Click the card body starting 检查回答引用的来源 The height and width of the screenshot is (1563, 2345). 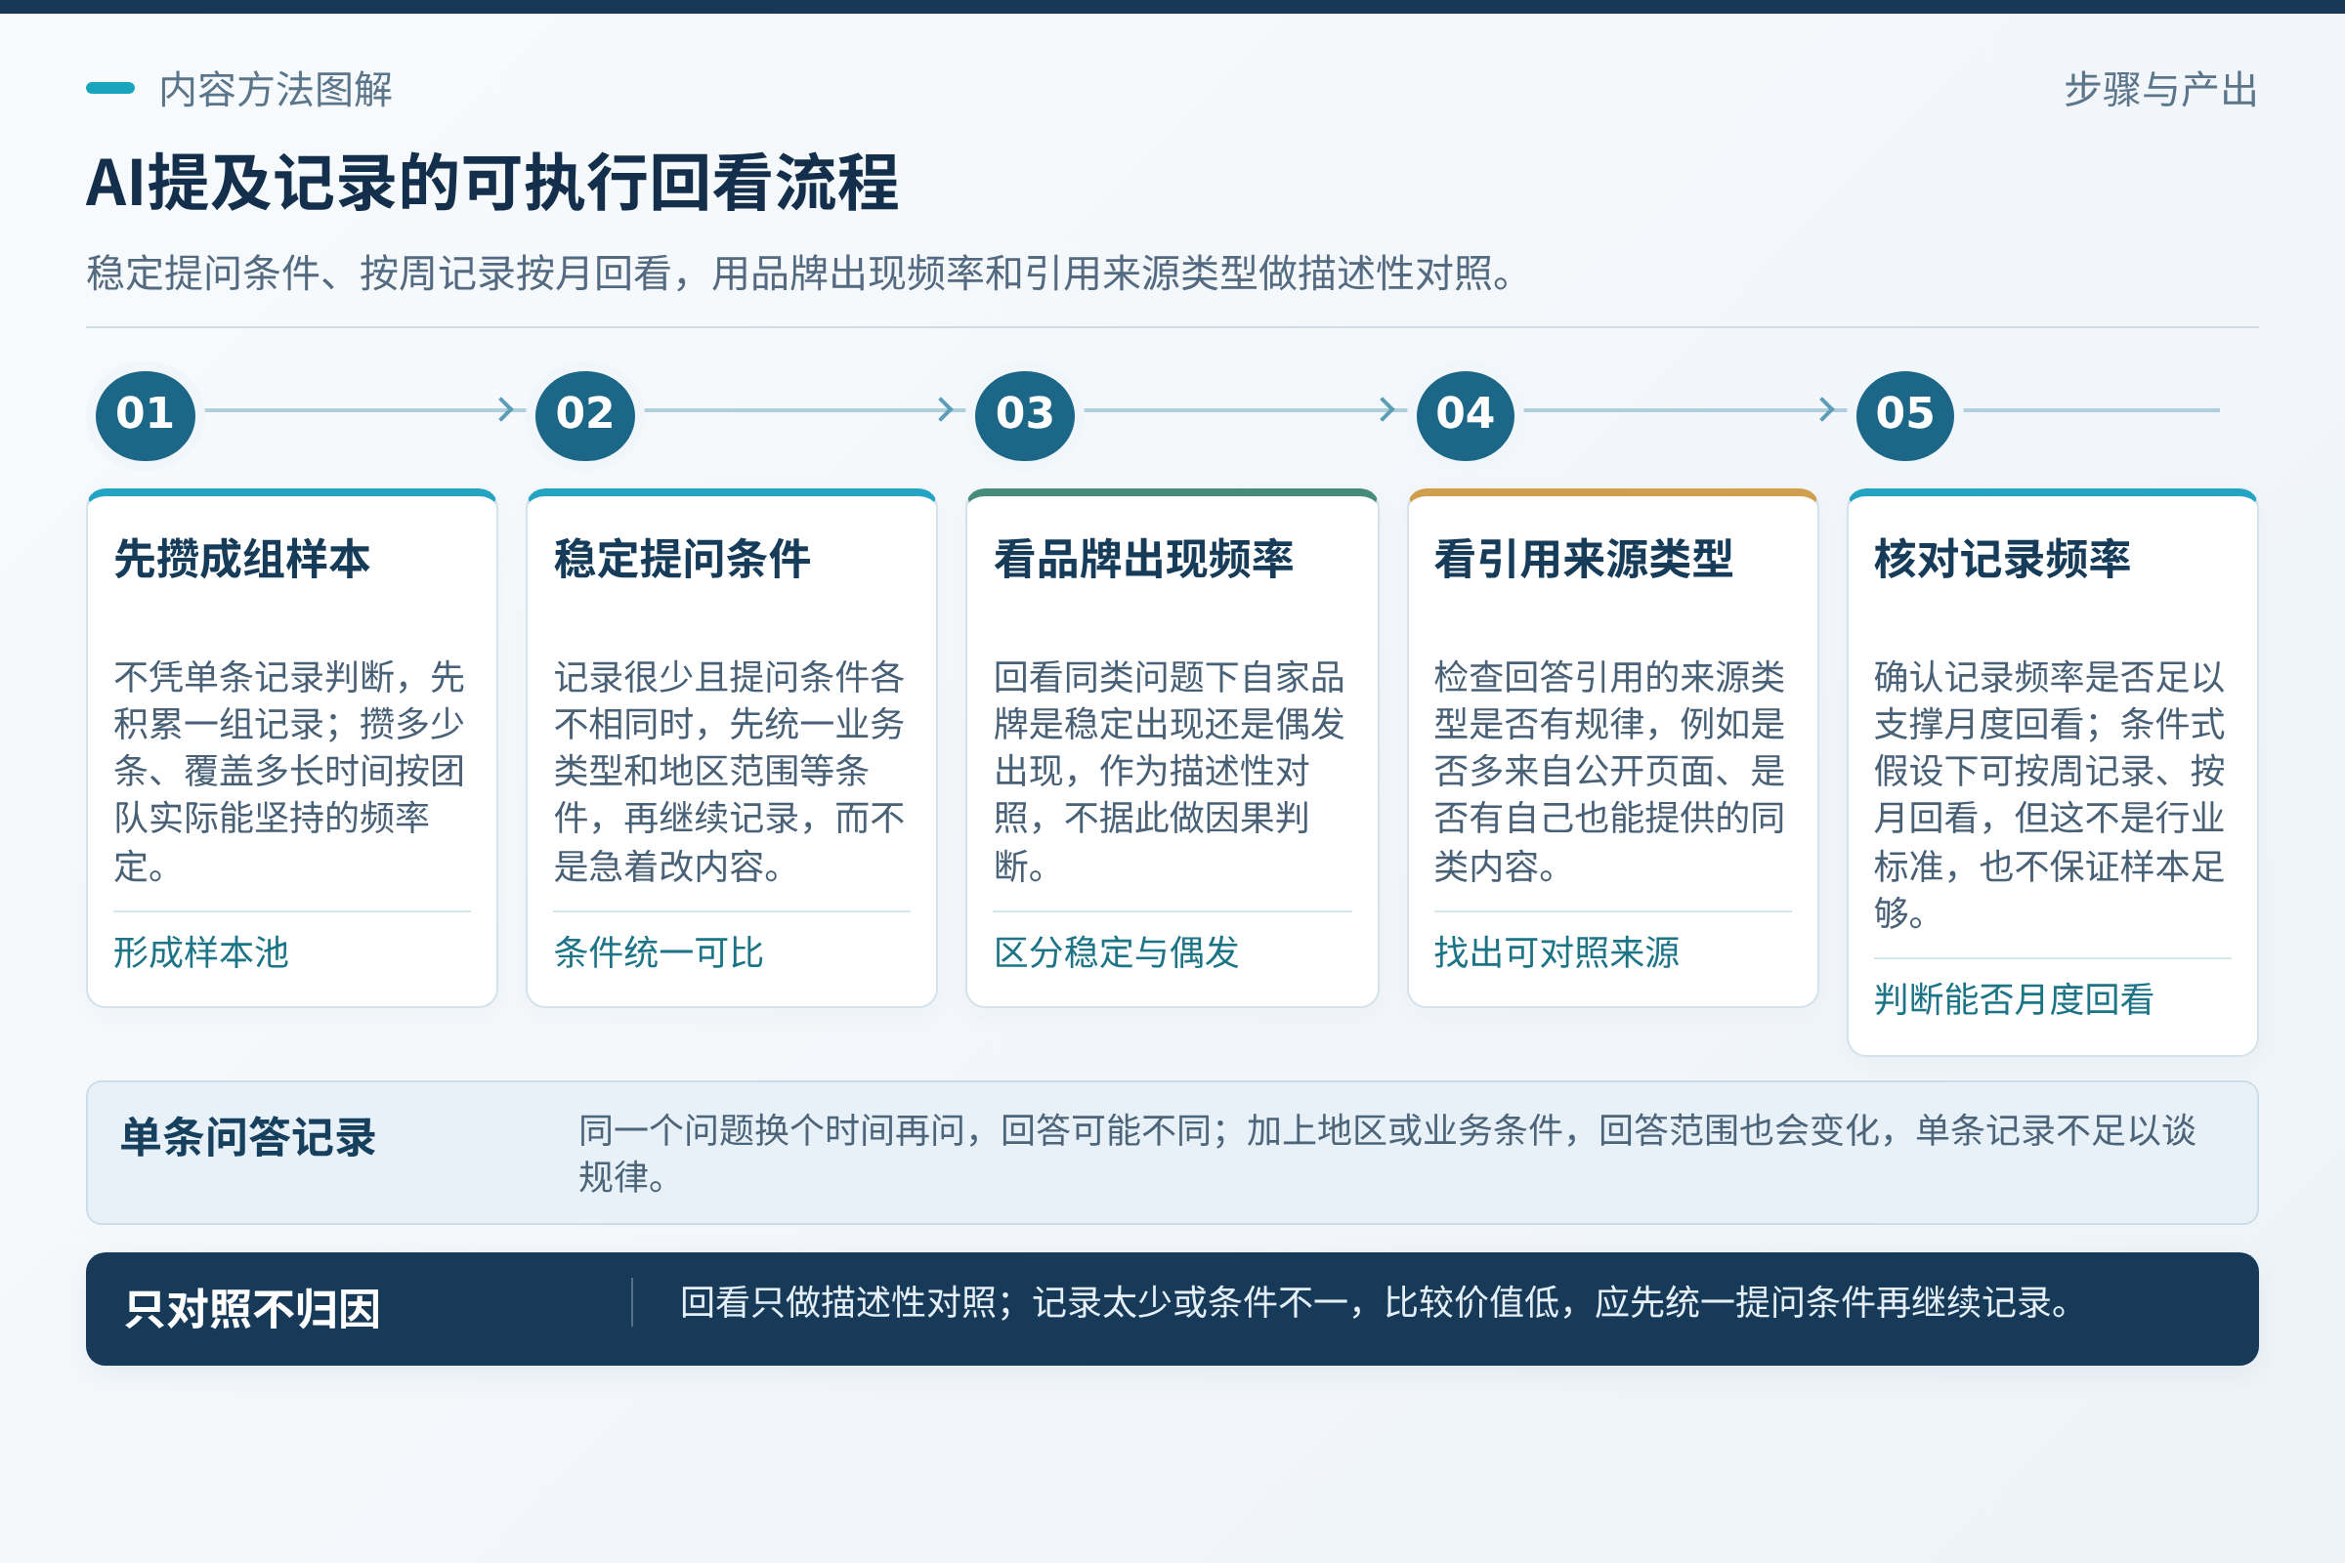[1610, 772]
